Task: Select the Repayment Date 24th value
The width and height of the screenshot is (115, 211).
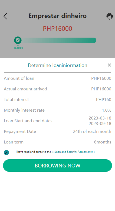Action: 92,131
